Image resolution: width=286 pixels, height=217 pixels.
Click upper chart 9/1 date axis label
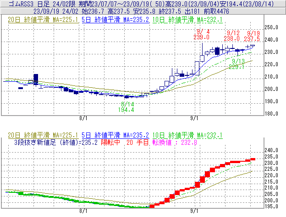(x=194, y=118)
